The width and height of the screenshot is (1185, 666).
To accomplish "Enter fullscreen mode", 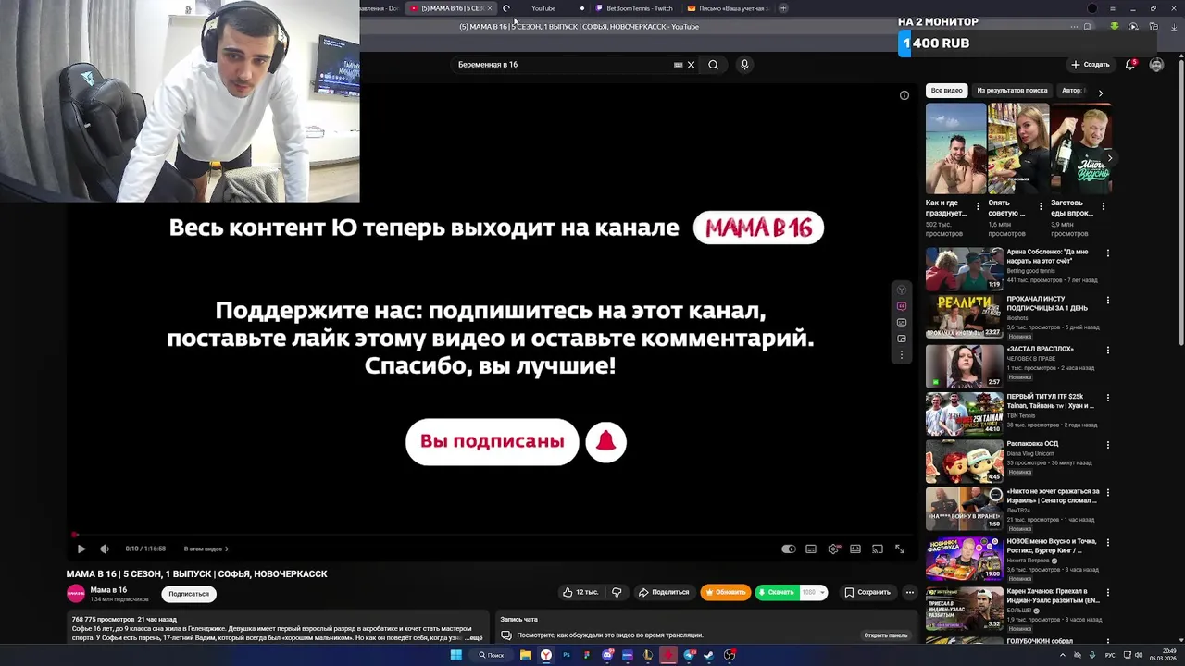I will click(900, 549).
